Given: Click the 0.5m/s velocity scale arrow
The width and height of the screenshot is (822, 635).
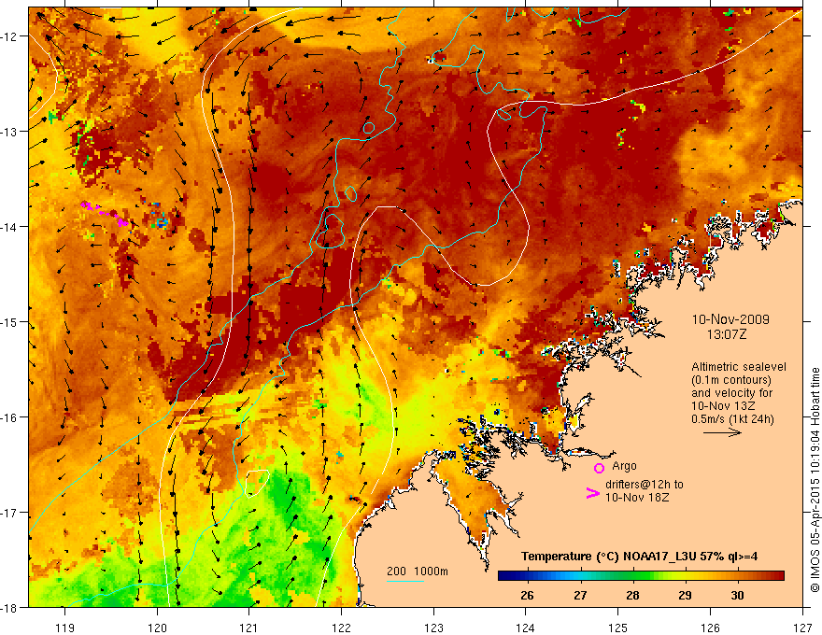Looking at the screenshot, I should pos(722,432).
